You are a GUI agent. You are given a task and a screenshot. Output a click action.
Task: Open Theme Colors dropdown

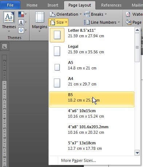23,14
